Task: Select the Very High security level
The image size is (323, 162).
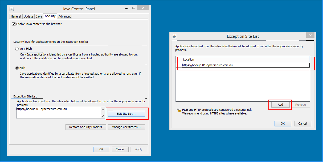Action: click(x=24, y=49)
